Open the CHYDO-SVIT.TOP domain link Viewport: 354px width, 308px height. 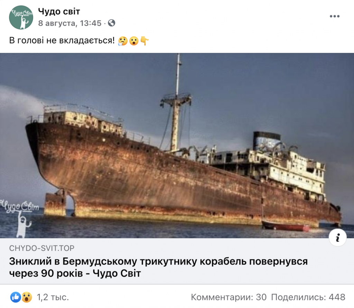tap(42, 248)
